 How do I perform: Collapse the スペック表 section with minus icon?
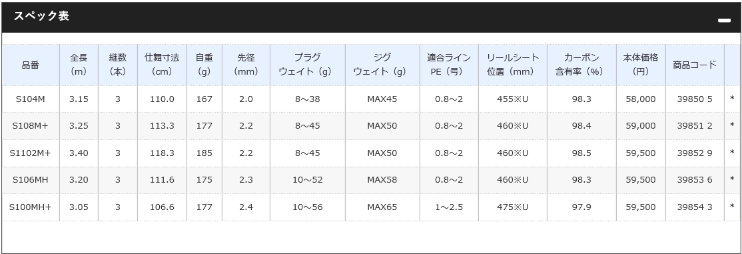724,21
